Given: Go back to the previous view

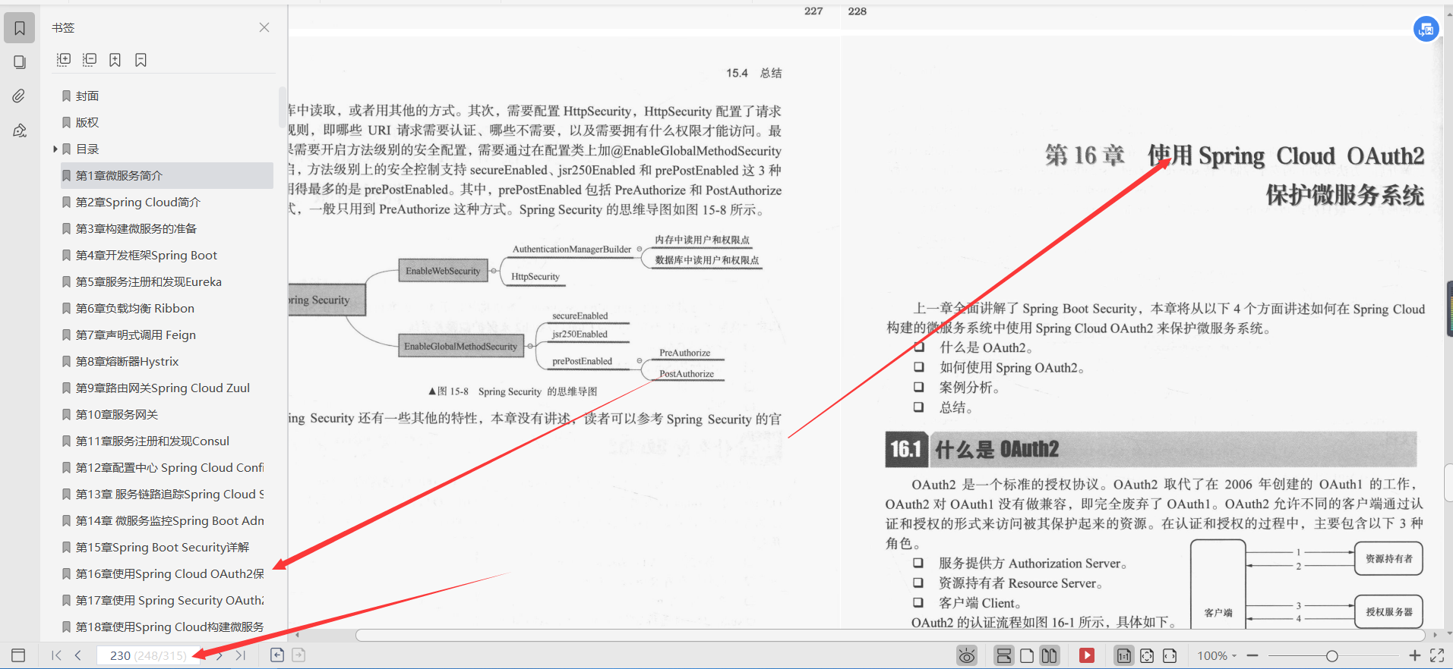Looking at the screenshot, I should (277, 655).
